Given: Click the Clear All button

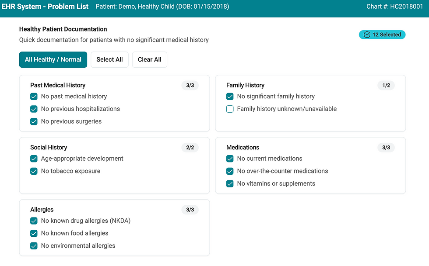Looking at the screenshot, I should coord(150,60).
